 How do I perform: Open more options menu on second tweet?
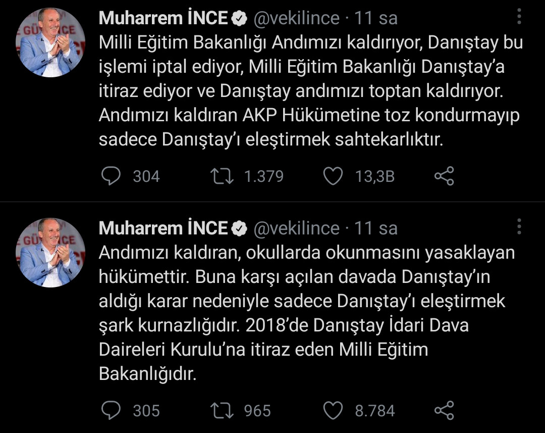[519, 226]
